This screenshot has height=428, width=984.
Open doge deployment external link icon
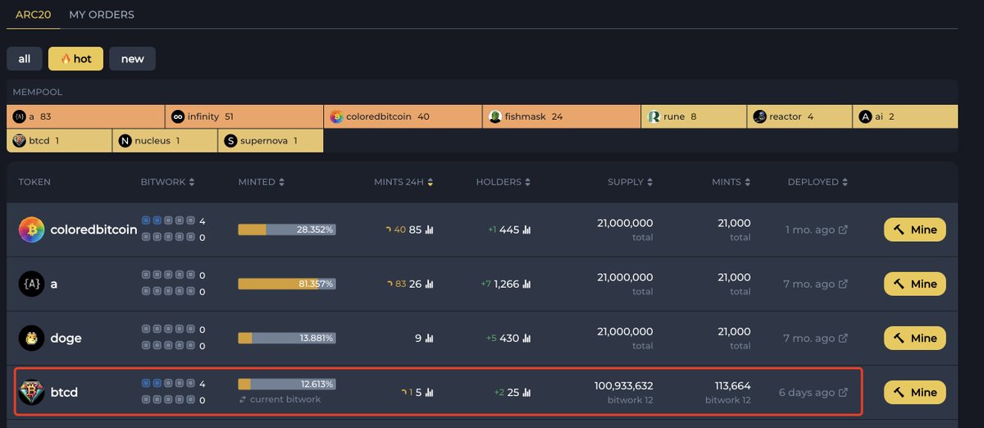pyautogui.click(x=843, y=338)
